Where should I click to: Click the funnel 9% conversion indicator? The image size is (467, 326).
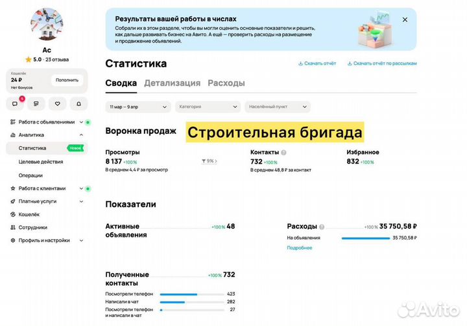point(210,161)
